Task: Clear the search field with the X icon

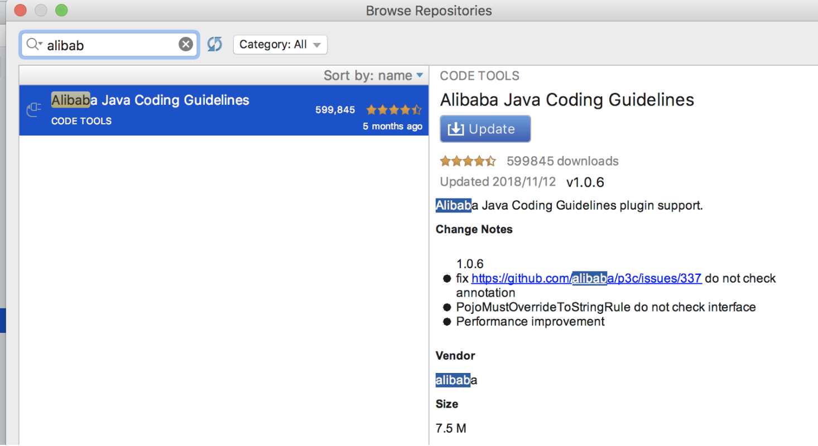Action: click(x=186, y=44)
